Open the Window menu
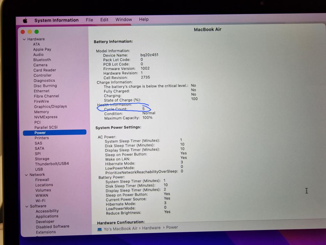 124,19
